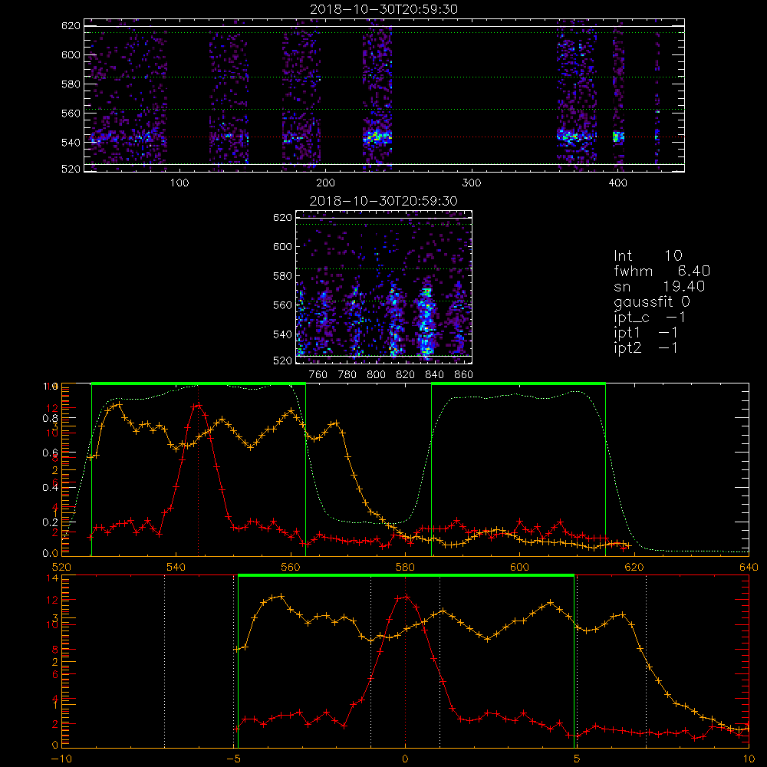767x767 pixels.
Task: Click x-axis label 760 of middle image plot
Action: pyautogui.click(x=318, y=375)
